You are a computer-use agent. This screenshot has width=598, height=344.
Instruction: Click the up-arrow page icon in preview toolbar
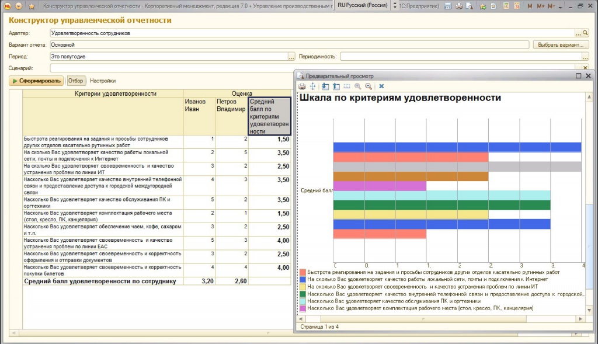336,86
